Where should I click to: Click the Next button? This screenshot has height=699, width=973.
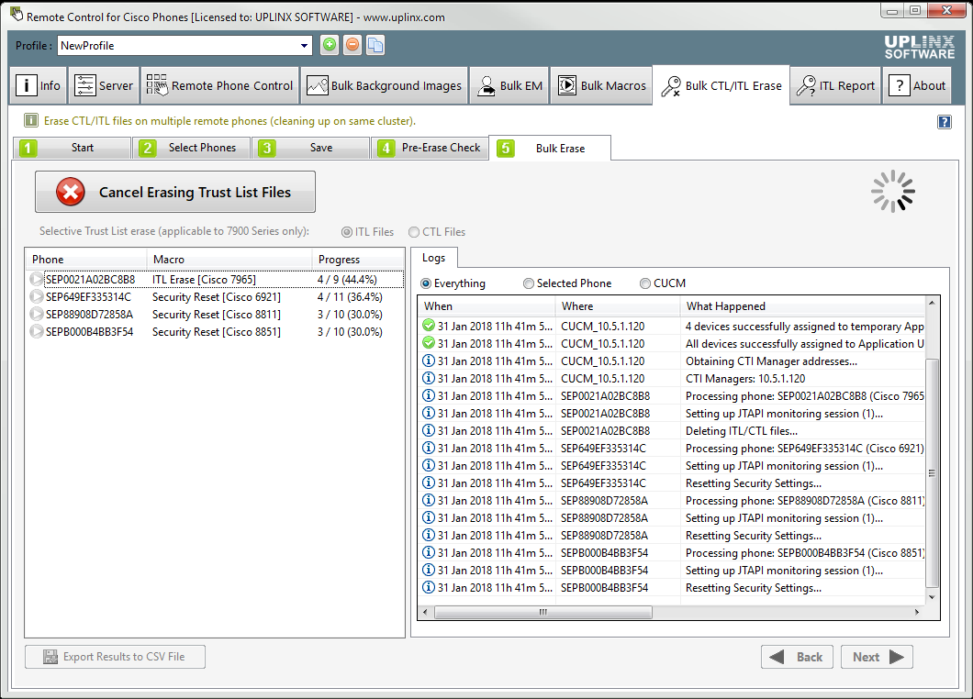click(x=877, y=657)
